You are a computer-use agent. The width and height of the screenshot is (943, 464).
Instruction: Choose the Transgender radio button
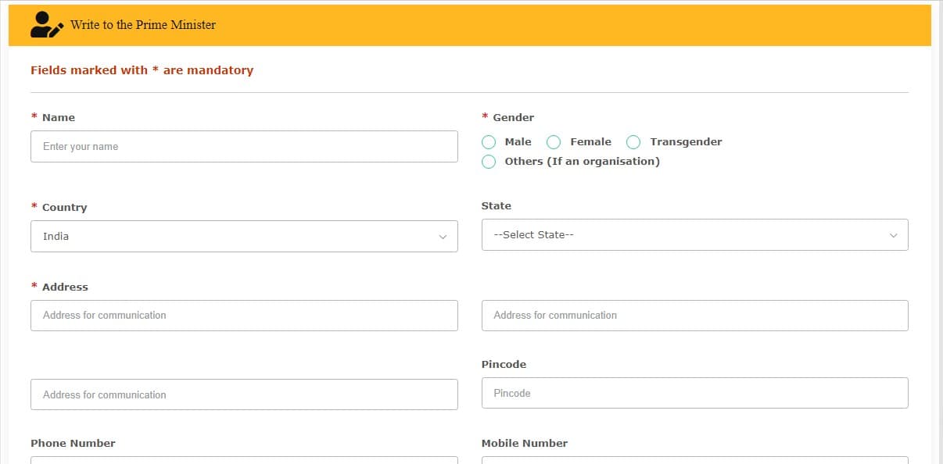point(633,142)
